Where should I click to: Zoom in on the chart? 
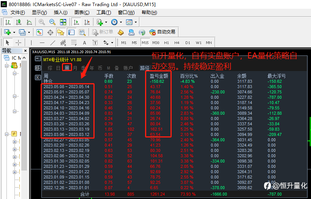tap(42, 22)
